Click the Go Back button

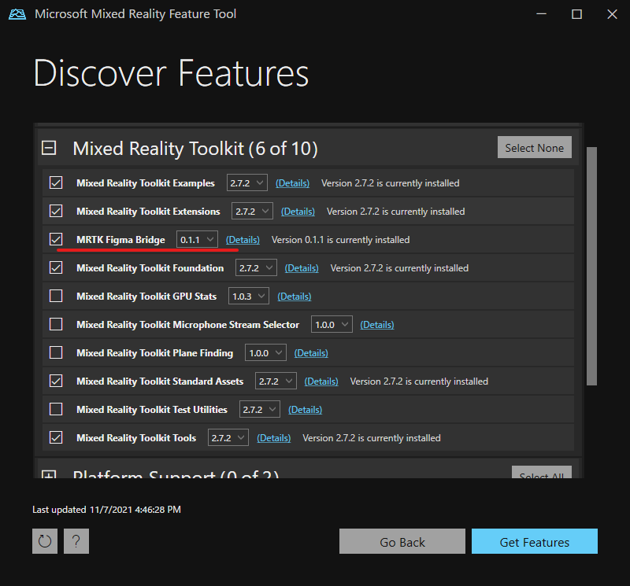click(x=402, y=541)
